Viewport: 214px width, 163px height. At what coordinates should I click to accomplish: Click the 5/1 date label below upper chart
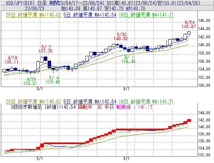40,89
